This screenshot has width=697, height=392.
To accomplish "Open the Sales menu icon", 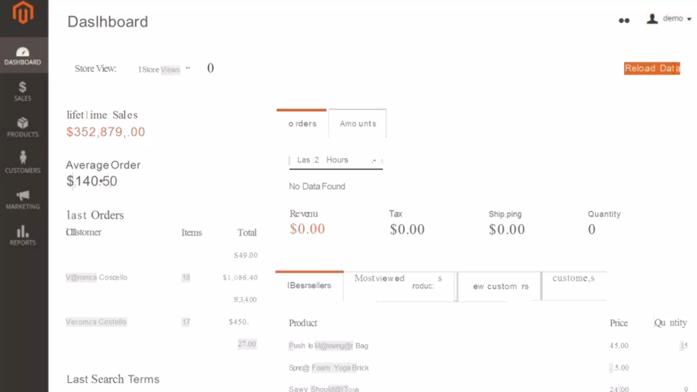I will (x=23, y=91).
